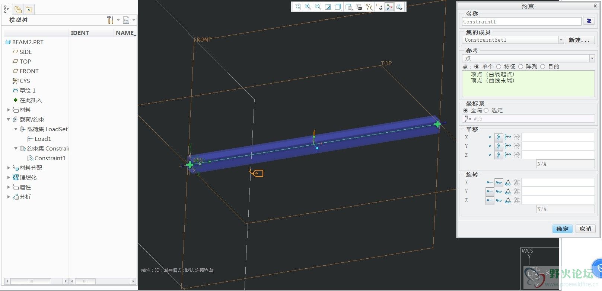Open the ConstraintSet1 set dropdown

pyautogui.click(x=561, y=40)
